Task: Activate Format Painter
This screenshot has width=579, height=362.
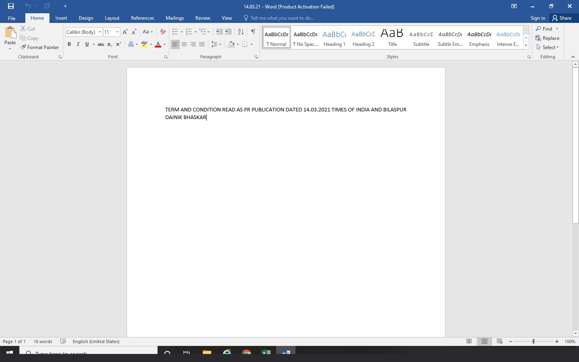Action: 39,47
